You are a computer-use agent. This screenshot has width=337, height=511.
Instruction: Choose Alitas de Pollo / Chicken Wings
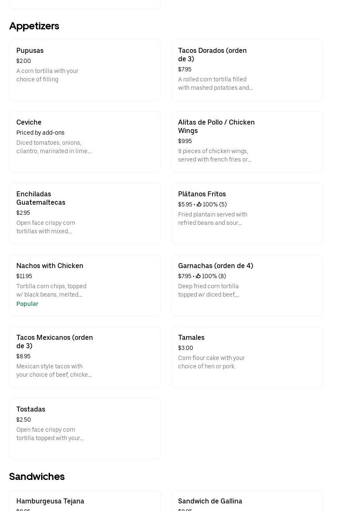[247, 142]
